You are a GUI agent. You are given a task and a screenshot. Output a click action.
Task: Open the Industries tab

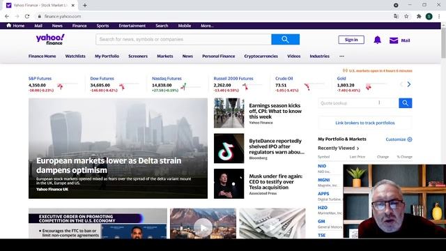pos(319,56)
